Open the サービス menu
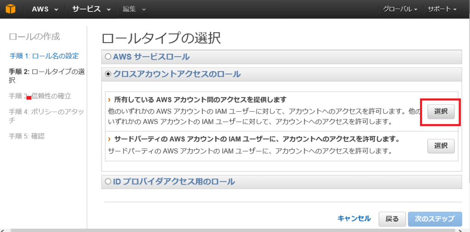 point(91,9)
